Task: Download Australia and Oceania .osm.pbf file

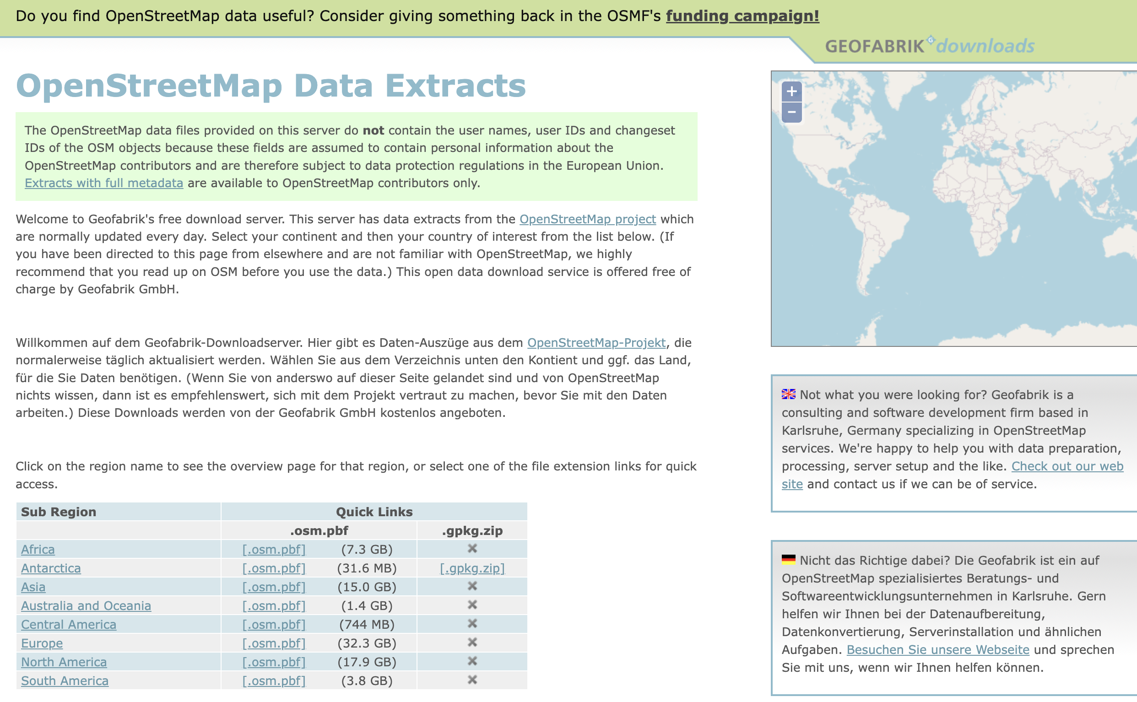Action: (274, 606)
